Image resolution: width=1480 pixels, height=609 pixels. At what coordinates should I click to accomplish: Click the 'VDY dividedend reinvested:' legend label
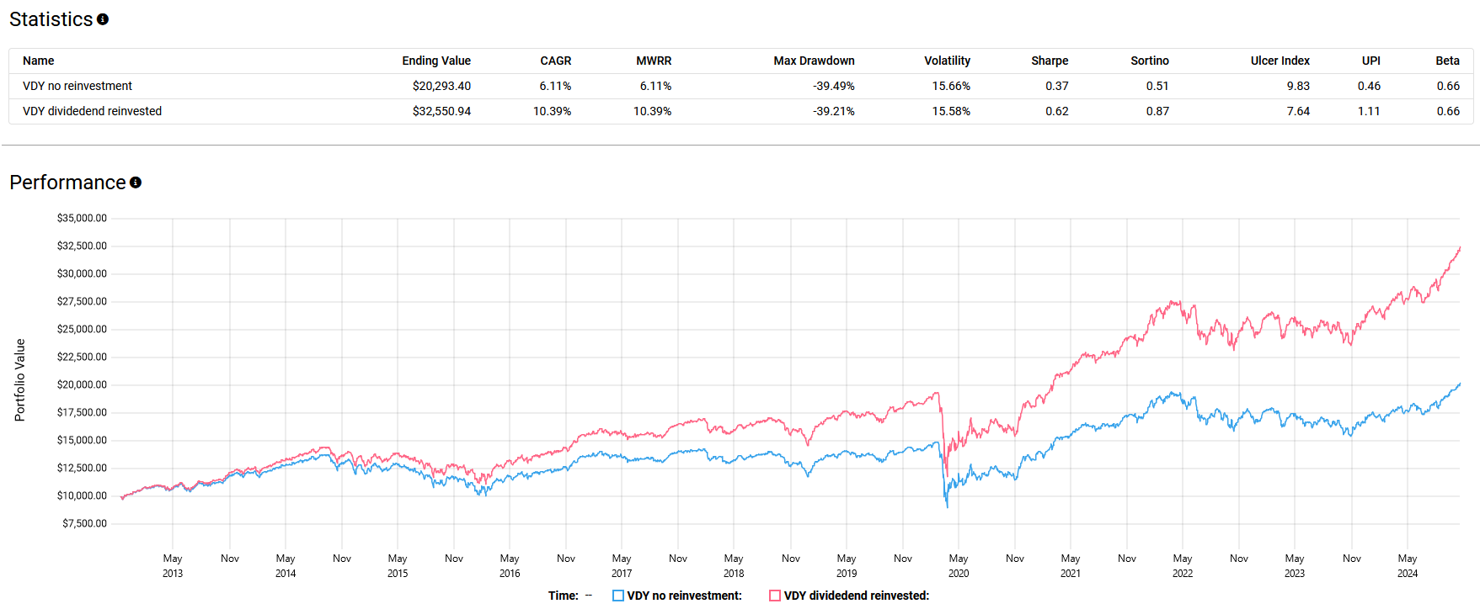(x=856, y=596)
